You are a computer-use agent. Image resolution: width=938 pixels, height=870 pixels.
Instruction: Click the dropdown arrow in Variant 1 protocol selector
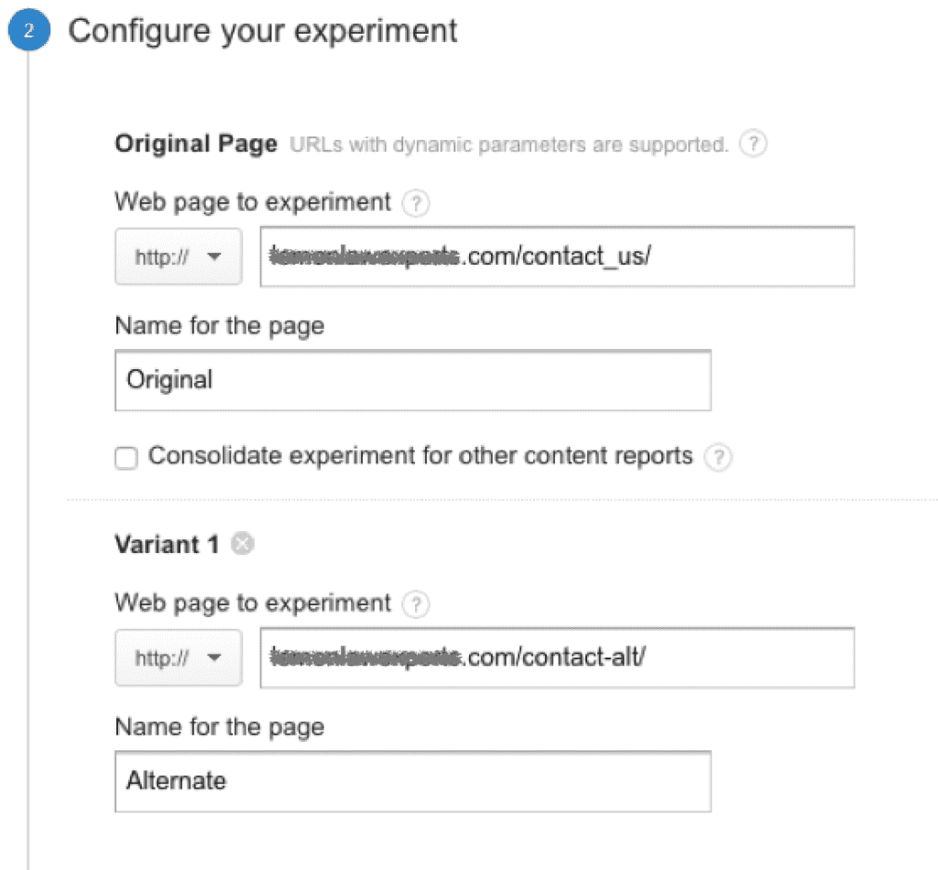(213, 658)
